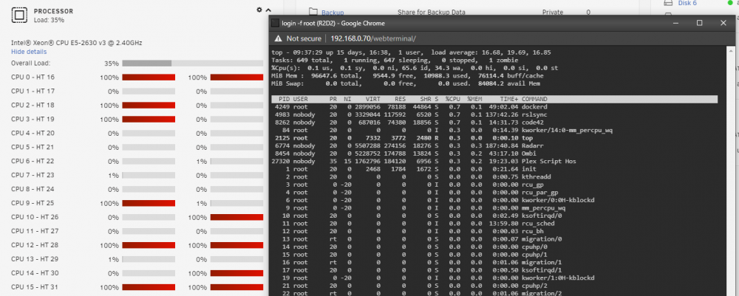The width and height of the screenshot is (739, 296).
Task: Click the %MEM column header
Action: tap(474, 100)
